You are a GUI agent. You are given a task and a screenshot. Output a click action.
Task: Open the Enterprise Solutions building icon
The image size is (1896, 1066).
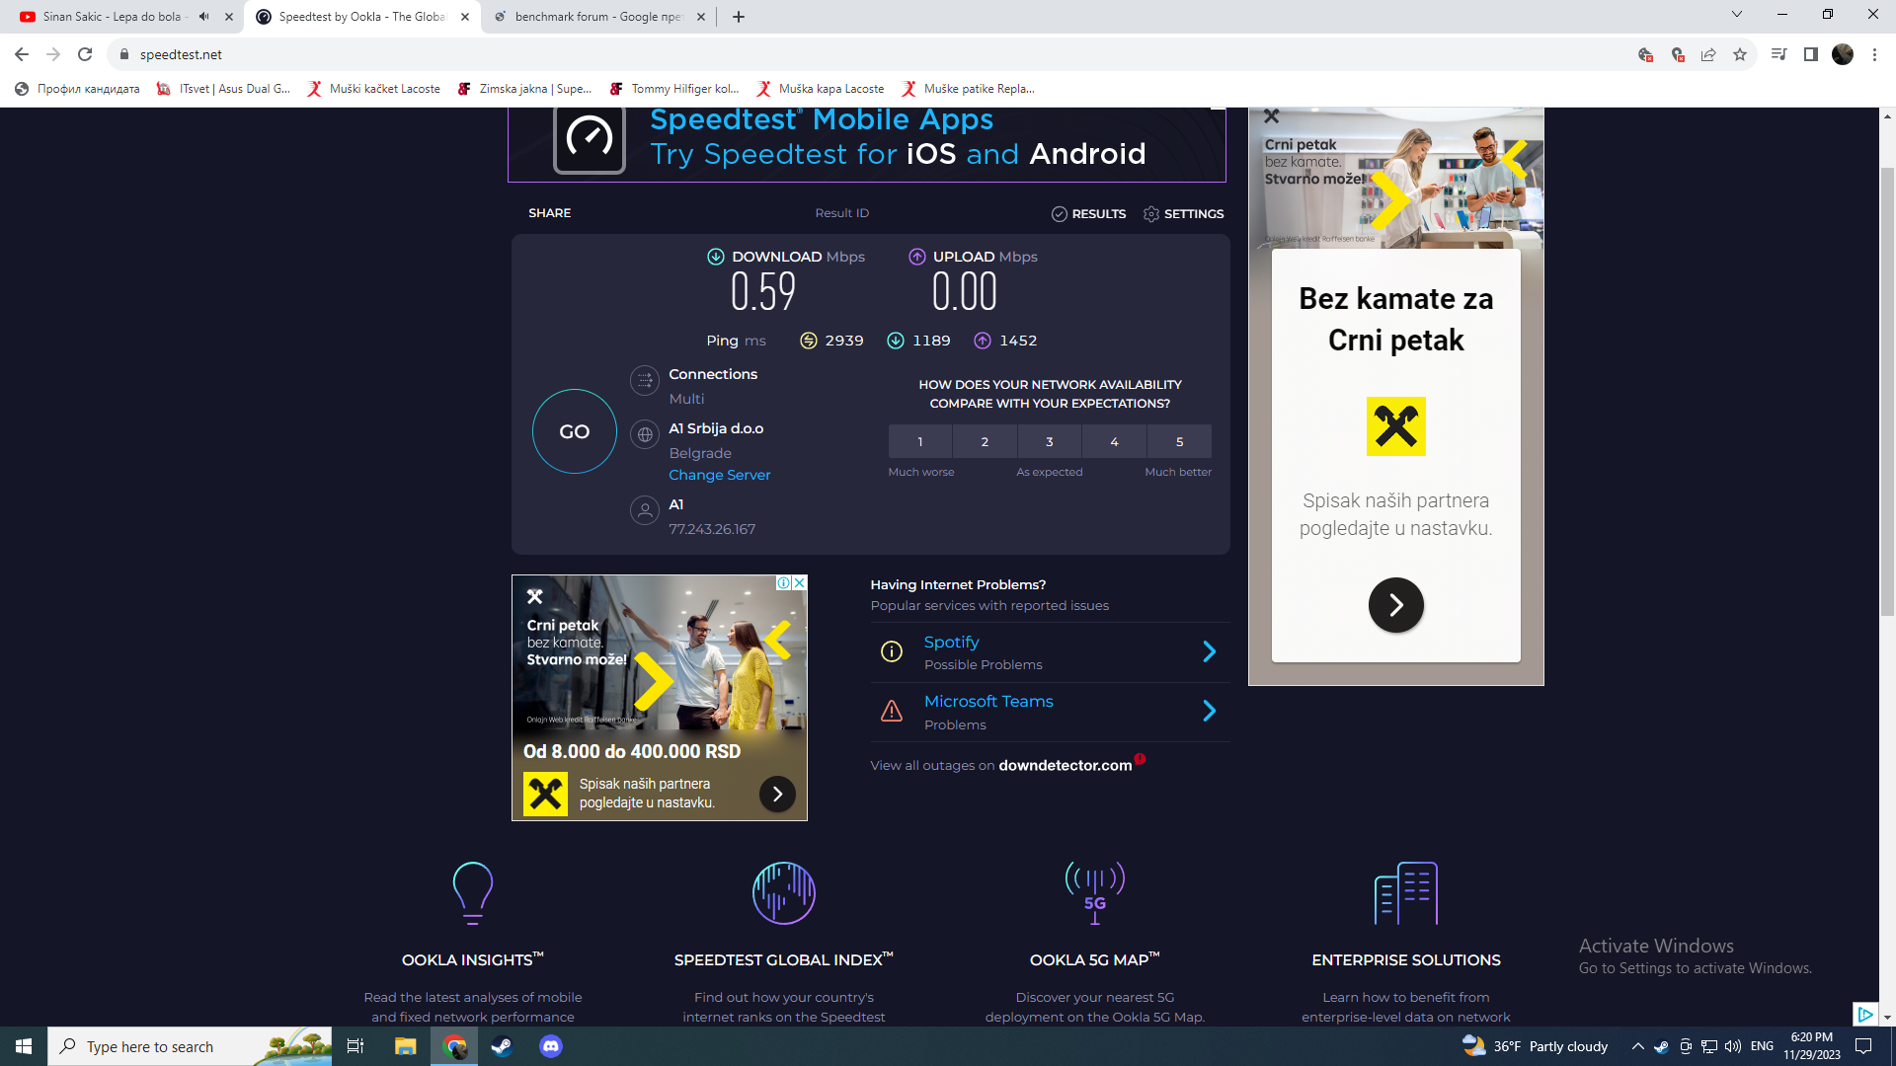(1406, 892)
